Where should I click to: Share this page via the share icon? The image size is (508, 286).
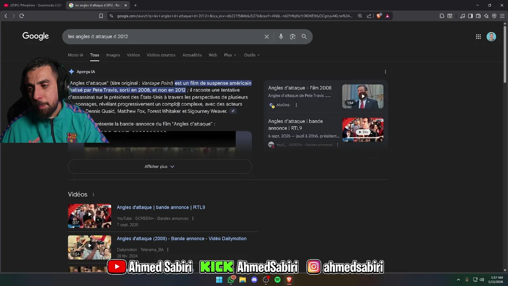tap(369, 16)
